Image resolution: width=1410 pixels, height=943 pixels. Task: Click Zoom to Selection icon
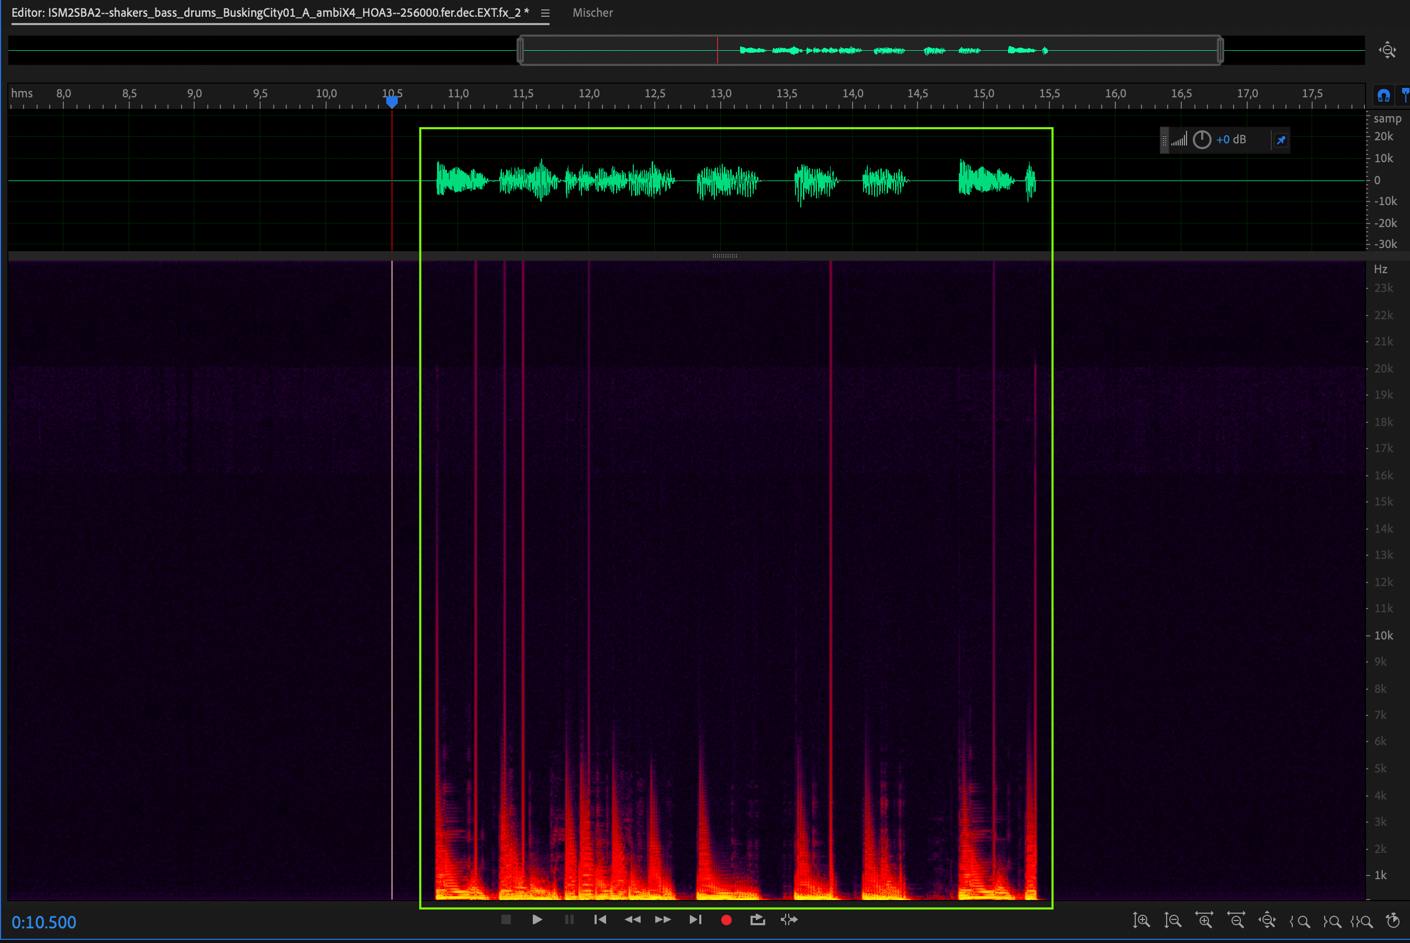point(1361,920)
